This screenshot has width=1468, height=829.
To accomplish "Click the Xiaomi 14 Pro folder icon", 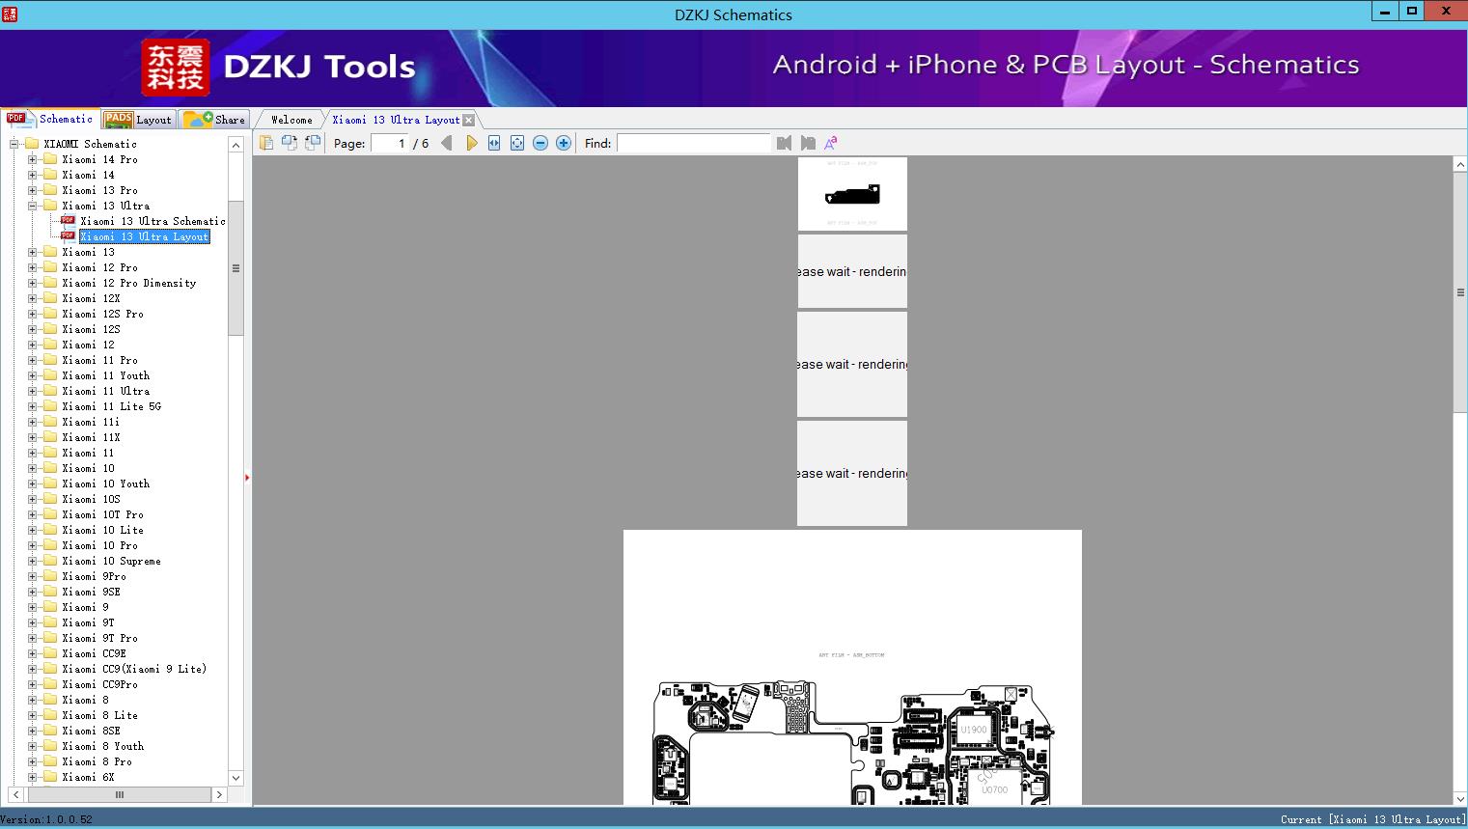I will coord(50,159).
